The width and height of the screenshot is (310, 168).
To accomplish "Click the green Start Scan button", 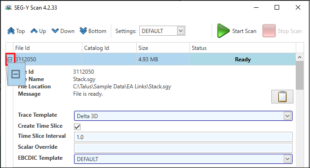I will (237, 31).
